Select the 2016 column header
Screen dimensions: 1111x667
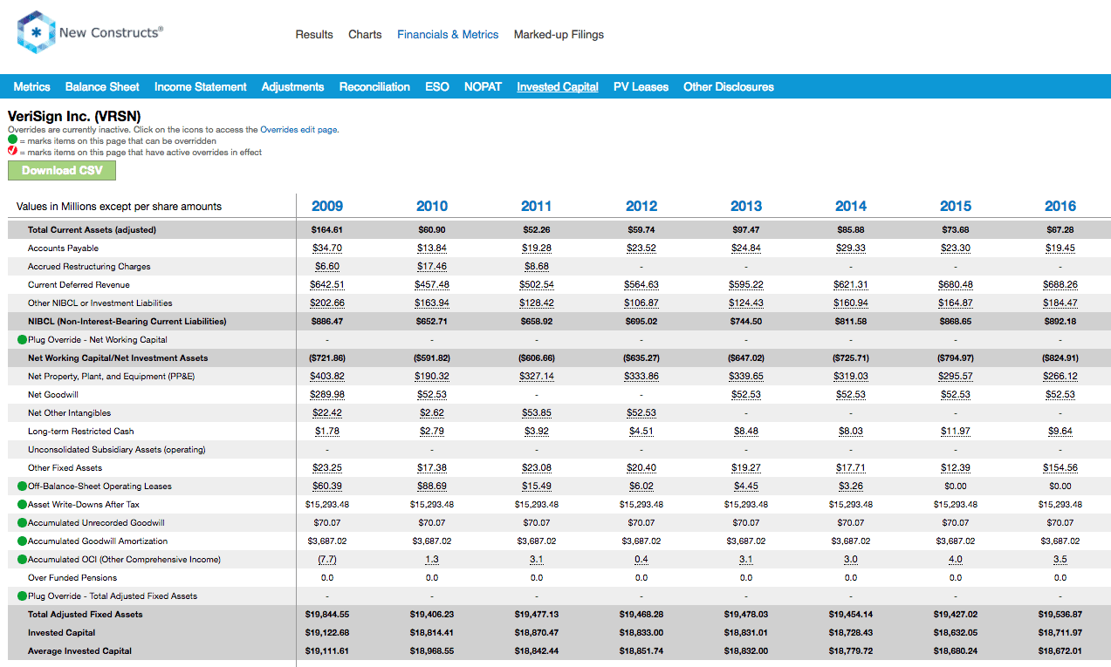coord(1060,207)
